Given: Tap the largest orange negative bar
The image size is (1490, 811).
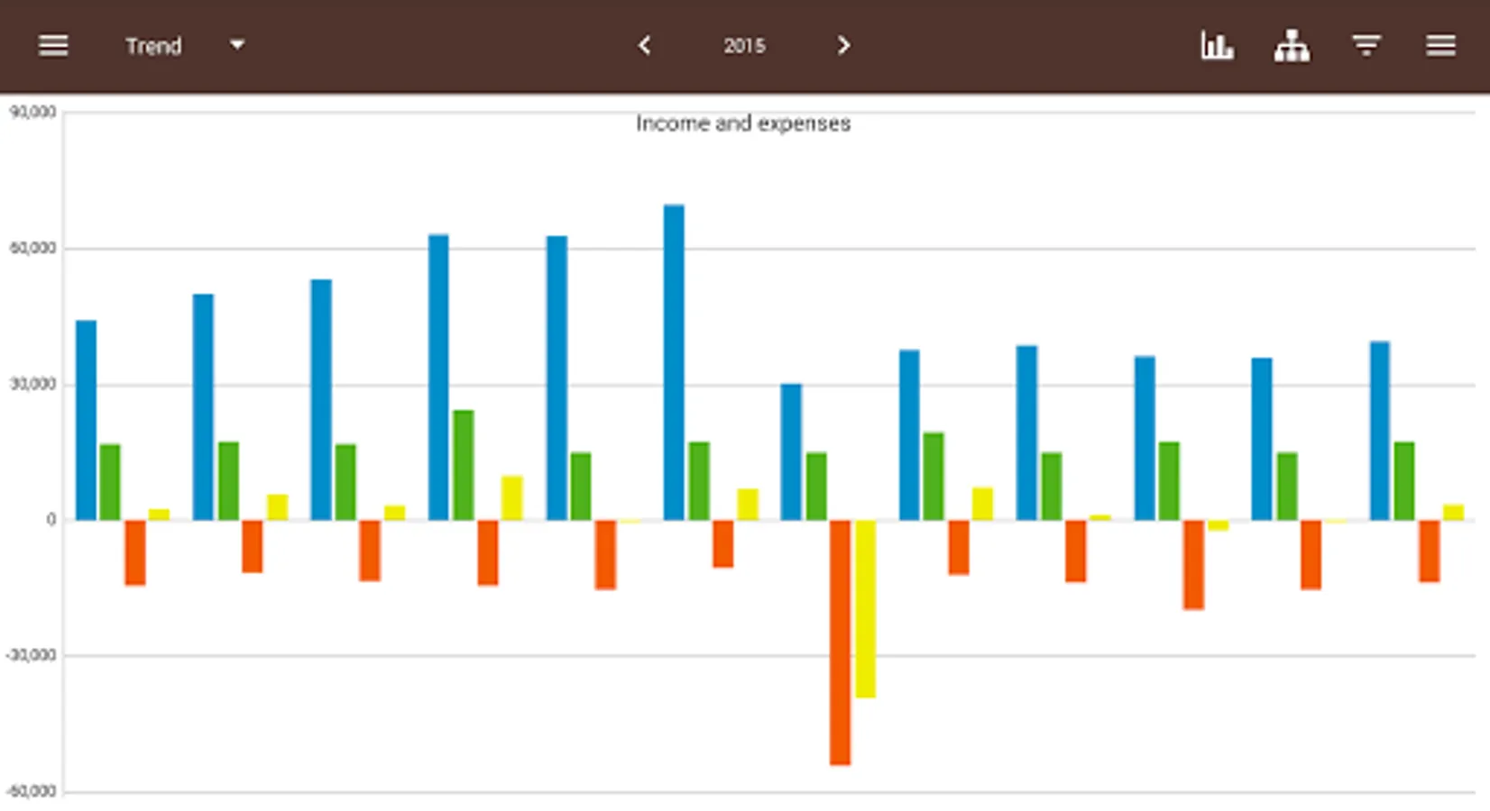Looking at the screenshot, I should click(840, 642).
